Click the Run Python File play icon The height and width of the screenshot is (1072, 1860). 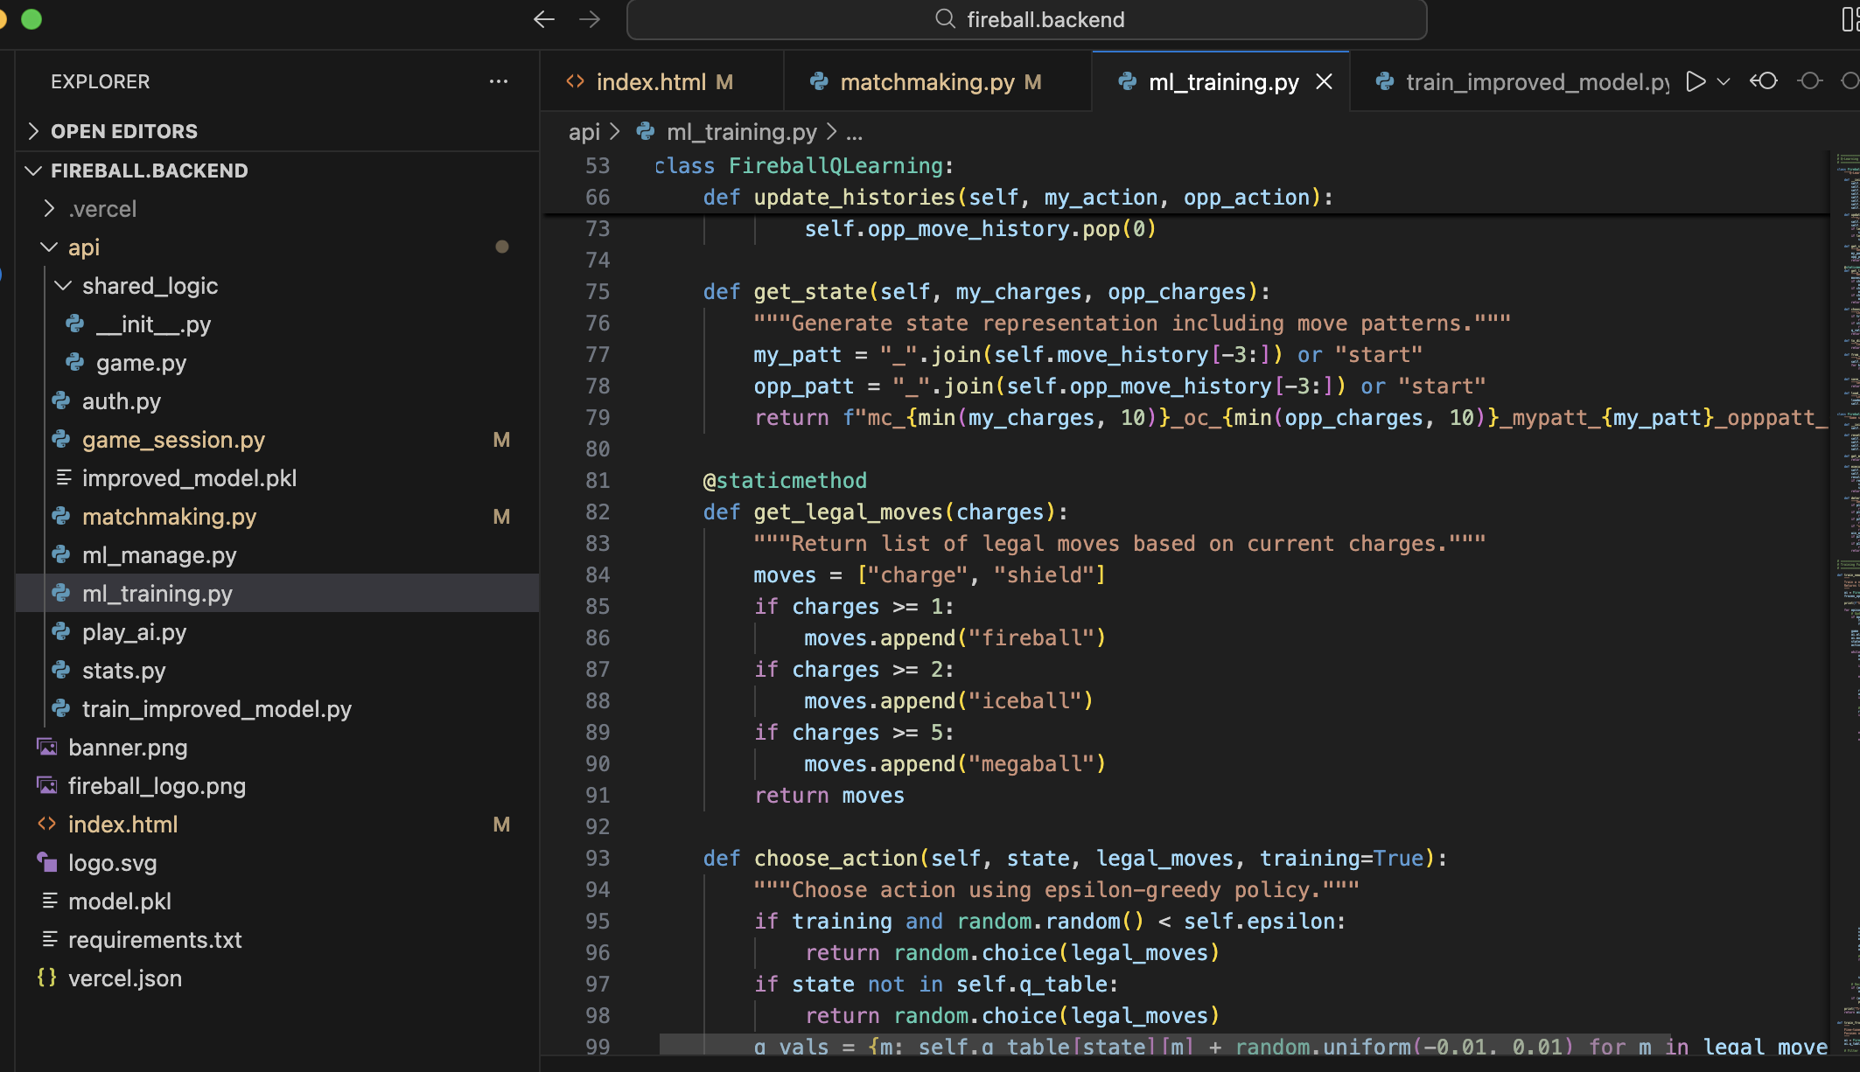click(1696, 81)
